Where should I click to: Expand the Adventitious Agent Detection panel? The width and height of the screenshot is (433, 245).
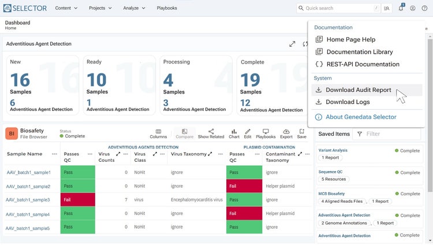point(293,44)
